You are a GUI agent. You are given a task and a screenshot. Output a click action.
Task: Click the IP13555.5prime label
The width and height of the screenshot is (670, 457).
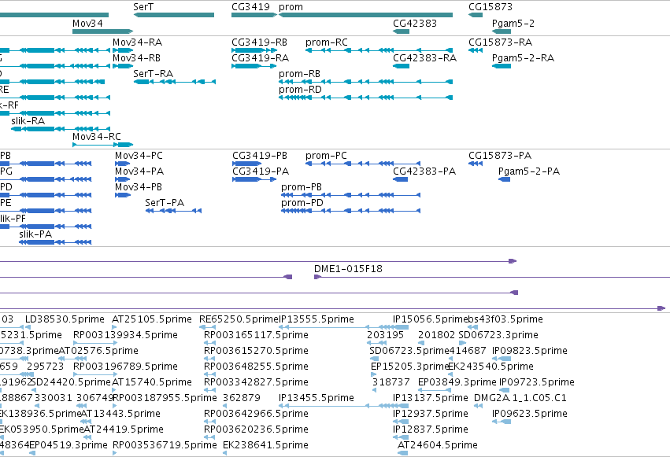(x=316, y=319)
